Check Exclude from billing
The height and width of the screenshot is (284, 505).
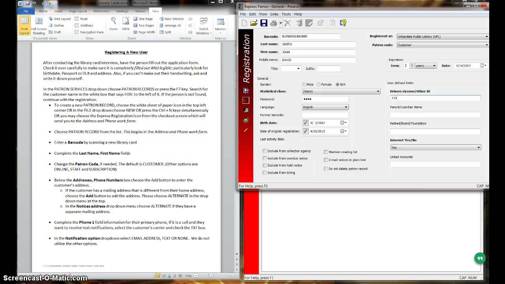click(x=265, y=173)
